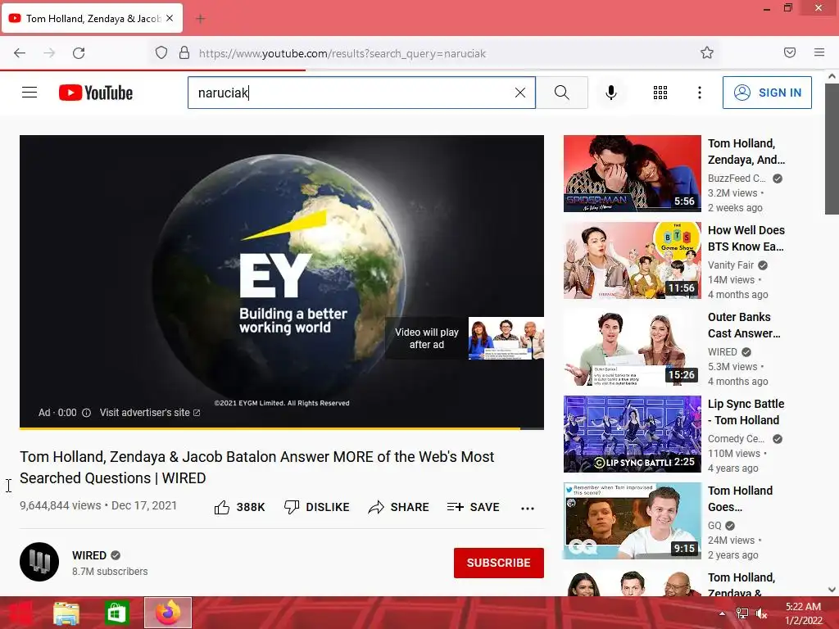Open the Firefox application menu
The height and width of the screenshot is (629, 839).
coord(819,52)
